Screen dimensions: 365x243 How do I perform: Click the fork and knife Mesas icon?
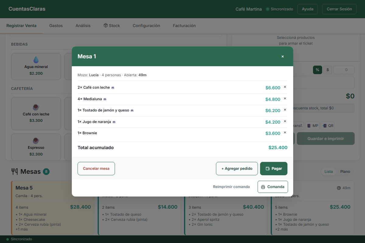pos(14,172)
